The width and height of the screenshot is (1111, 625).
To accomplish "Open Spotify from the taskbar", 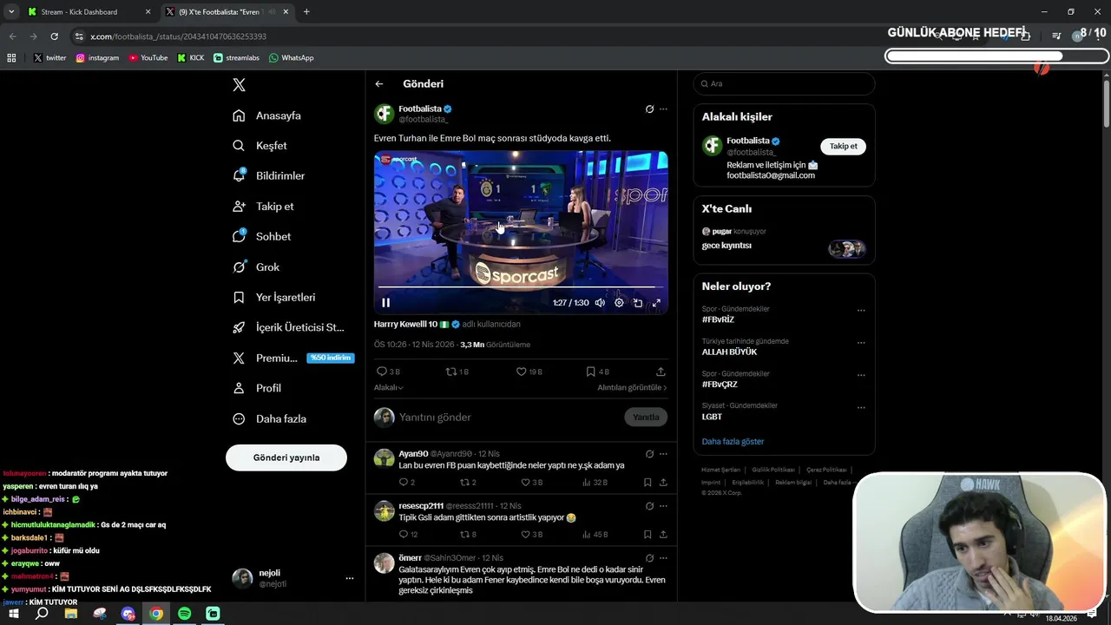I will 184,614.
